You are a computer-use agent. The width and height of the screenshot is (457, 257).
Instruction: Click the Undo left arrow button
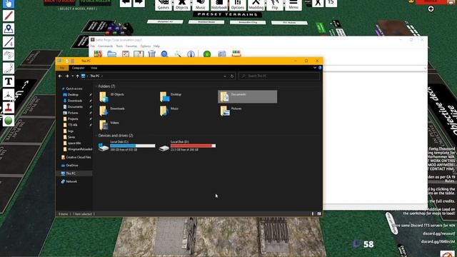[126, 3]
